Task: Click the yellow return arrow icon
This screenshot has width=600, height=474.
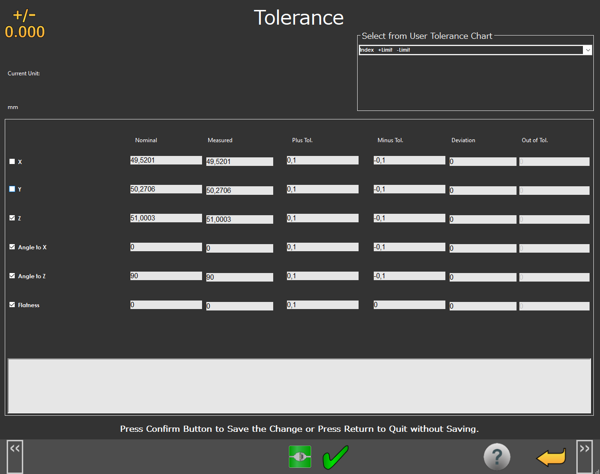Action: [x=551, y=457]
